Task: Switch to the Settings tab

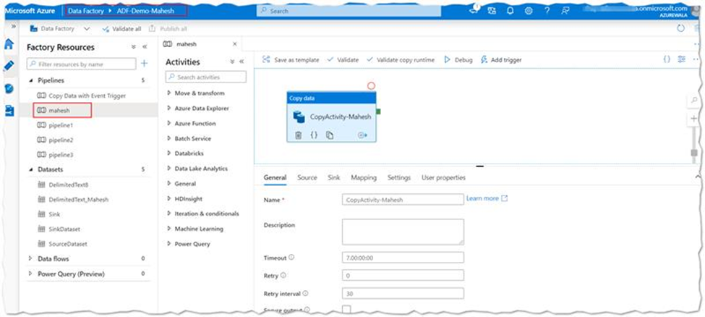Action: coord(399,178)
